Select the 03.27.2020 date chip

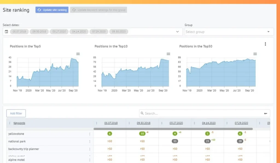click(x=59, y=32)
